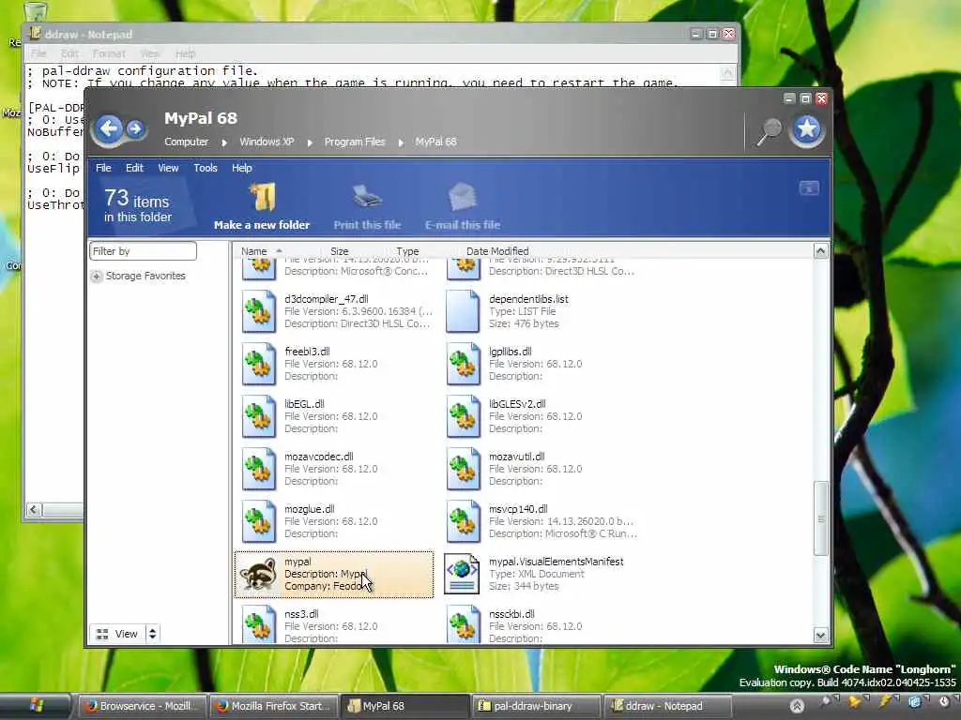Screen dimensions: 961x720
Task: Open the Edit menu in MyPal 68 window
Action: [134, 168]
